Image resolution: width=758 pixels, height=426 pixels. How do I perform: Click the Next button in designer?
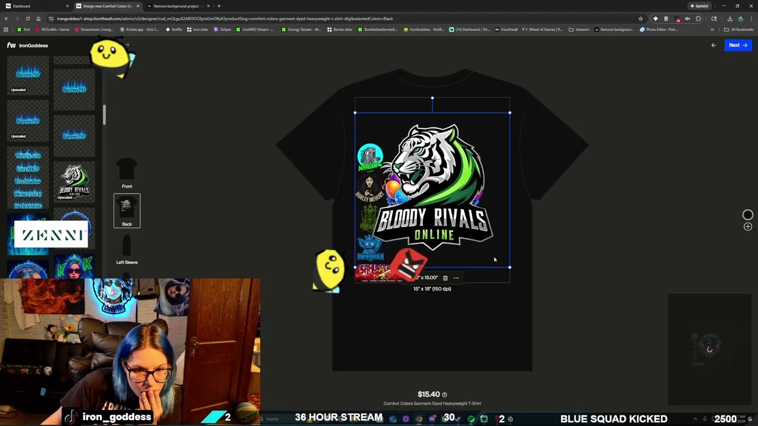(x=738, y=45)
